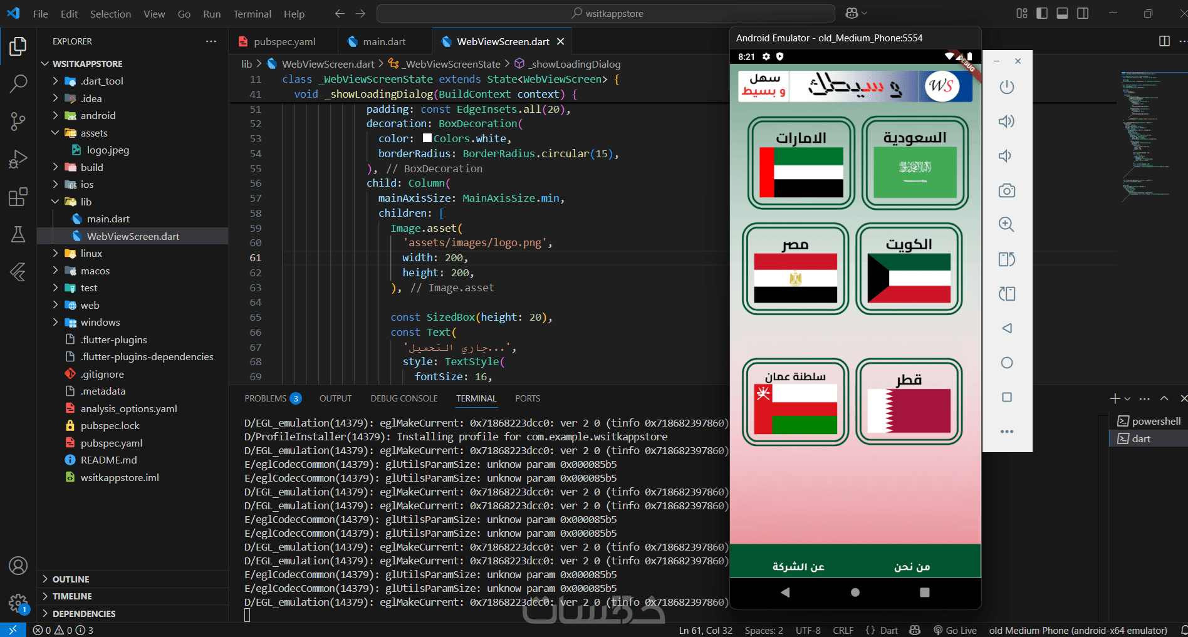Collapse the lib folder
Viewport: 1188px width, 637px height.
[x=86, y=202]
